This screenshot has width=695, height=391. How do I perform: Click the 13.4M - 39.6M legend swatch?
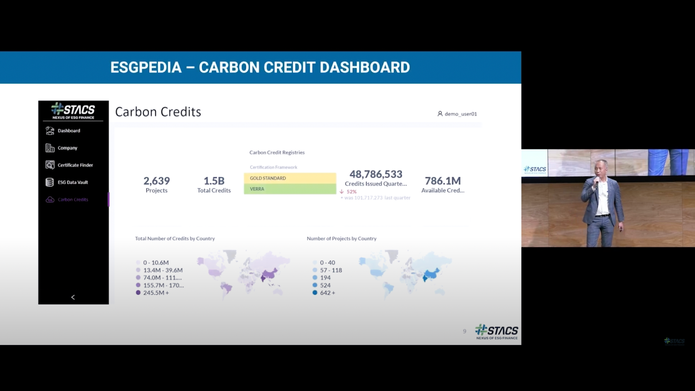138,270
